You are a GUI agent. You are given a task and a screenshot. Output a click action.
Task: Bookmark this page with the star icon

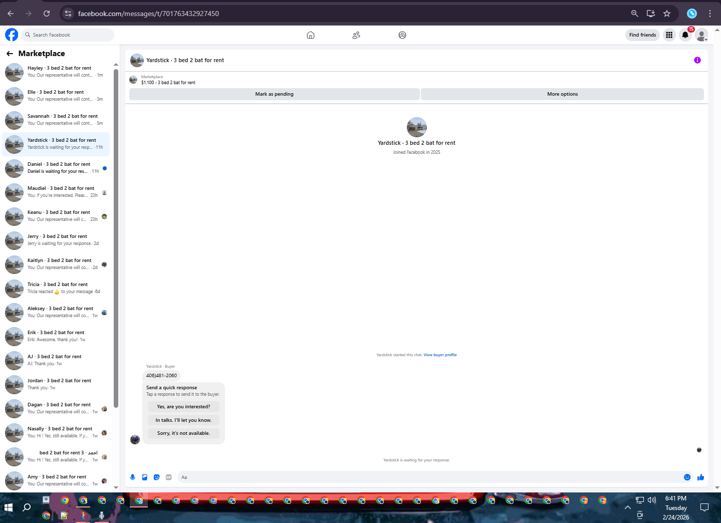pyautogui.click(x=667, y=14)
